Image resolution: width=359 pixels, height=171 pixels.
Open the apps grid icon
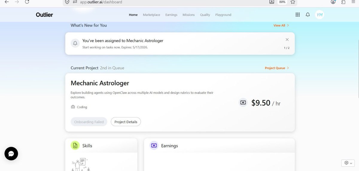[x=297, y=15]
